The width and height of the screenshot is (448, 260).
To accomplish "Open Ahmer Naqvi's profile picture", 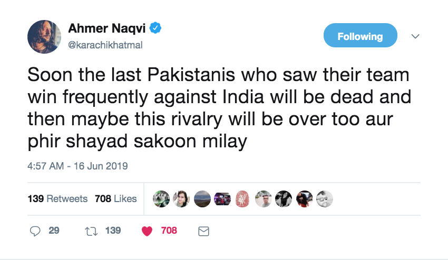I will pyautogui.click(x=44, y=36).
